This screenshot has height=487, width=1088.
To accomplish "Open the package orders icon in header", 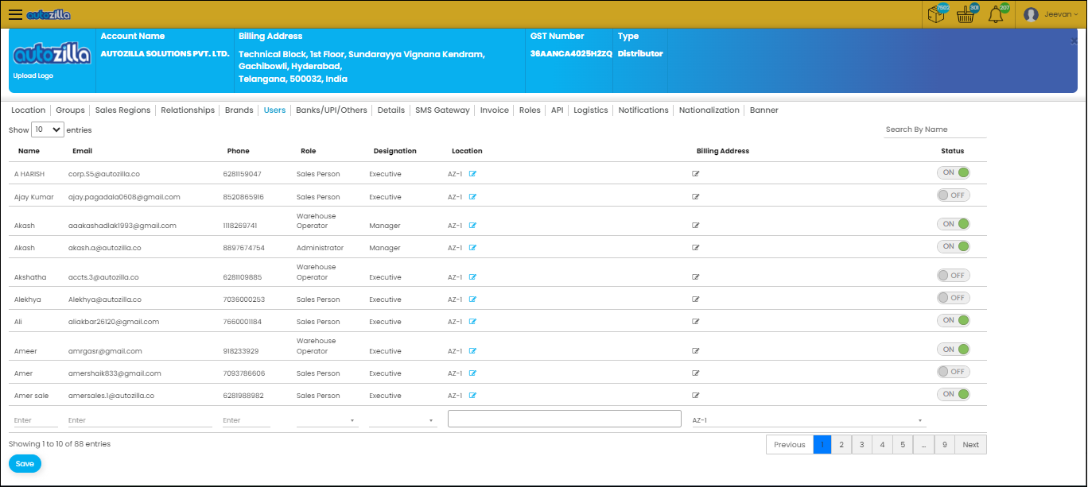I will 936,14.
